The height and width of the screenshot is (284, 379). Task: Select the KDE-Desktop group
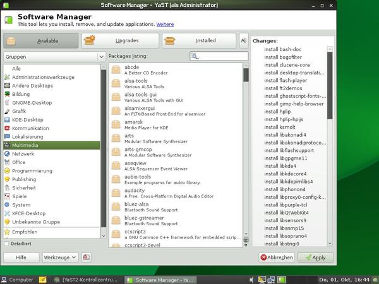pos(52,120)
